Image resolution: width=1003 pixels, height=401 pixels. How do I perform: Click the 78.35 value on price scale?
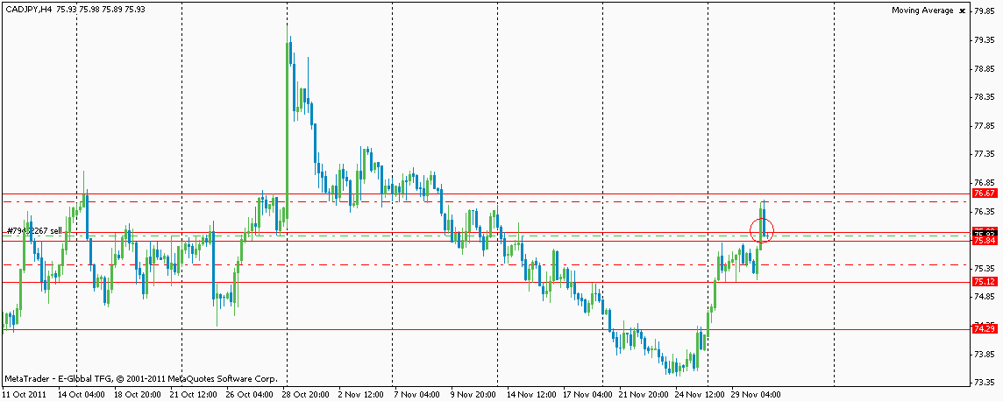(984, 97)
